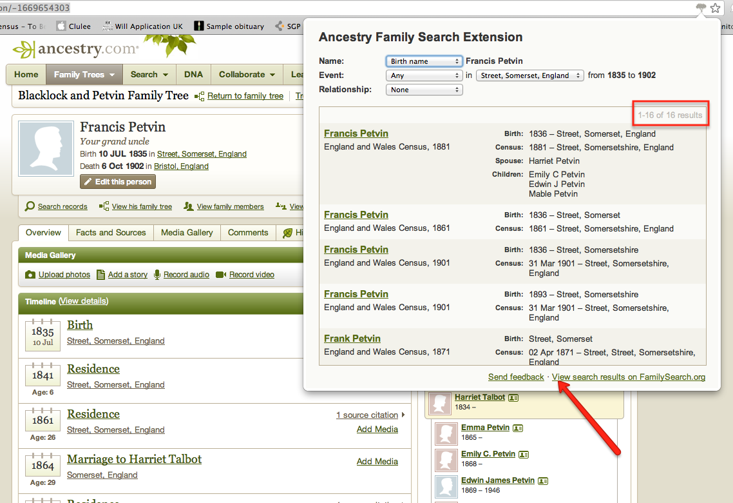Image resolution: width=733 pixels, height=503 pixels.
Task: Click the 1835 birth calendar marker
Action: click(x=43, y=335)
